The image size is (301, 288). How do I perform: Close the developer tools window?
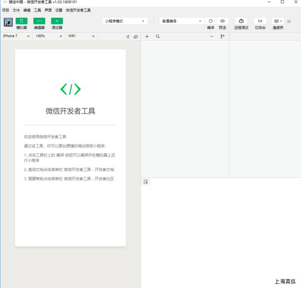296,2
